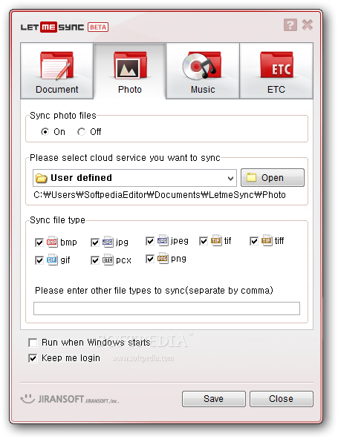Viewport: 338px width, 439px height.
Task: Click the 'Sync photo files' group label
Action: pos(63,116)
